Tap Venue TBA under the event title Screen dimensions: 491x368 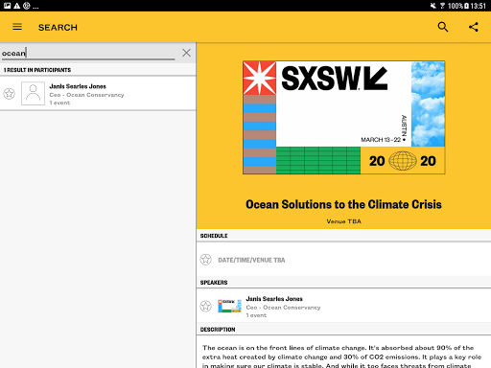coord(343,221)
